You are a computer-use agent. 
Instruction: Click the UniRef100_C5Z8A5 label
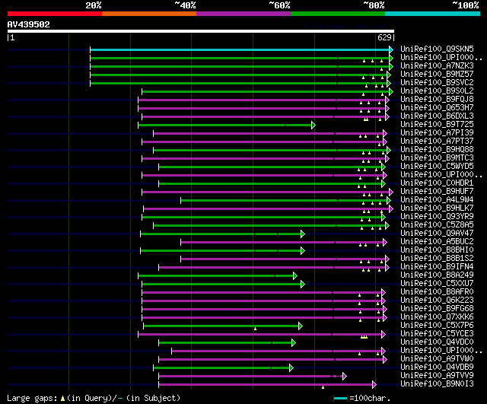437,224
